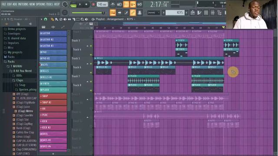Image resolution: width=278 pixels, height=156 pixels.
Task: Toggle Track 8 mute LED
Action: (x=91, y=91)
